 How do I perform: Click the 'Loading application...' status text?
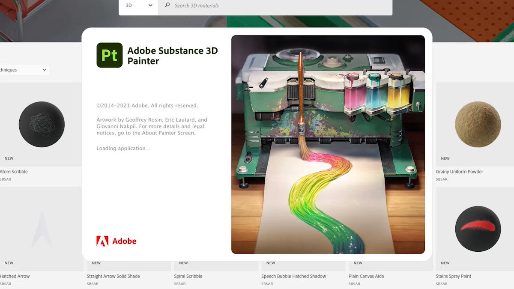click(x=123, y=149)
